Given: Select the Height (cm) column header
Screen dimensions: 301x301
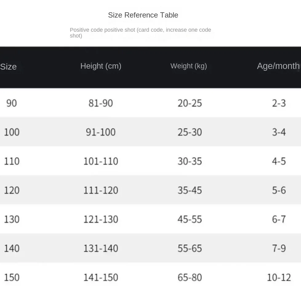Looking at the screenshot, I should [101, 66].
